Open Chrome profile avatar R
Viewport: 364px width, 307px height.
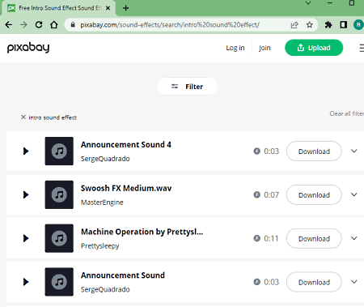pyautogui.click(x=358, y=25)
